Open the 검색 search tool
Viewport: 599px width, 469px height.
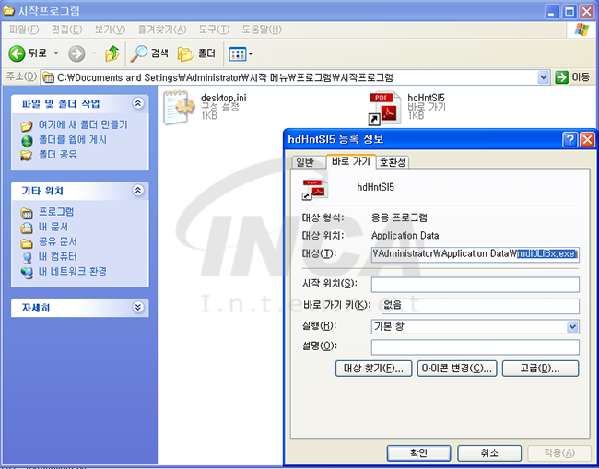(x=149, y=53)
